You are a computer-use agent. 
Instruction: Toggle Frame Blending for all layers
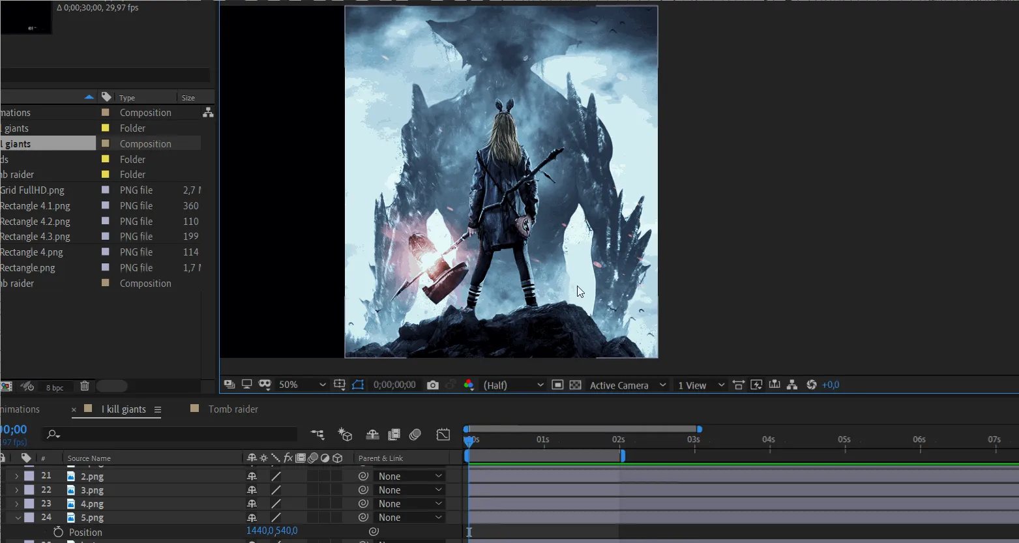tap(394, 434)
